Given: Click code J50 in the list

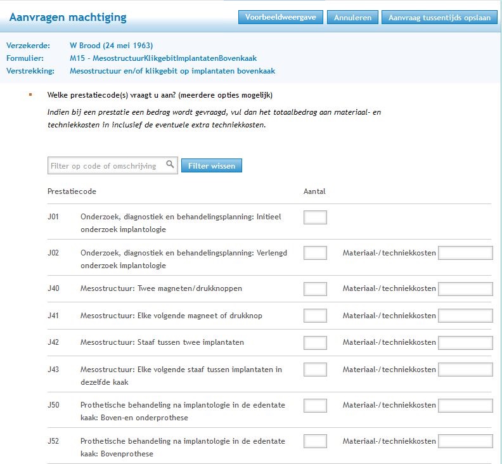Looking at the screenshot, I should coord(53,405).
